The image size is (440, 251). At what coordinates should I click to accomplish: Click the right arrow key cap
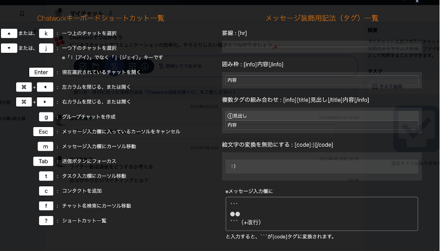pos(45,102)
